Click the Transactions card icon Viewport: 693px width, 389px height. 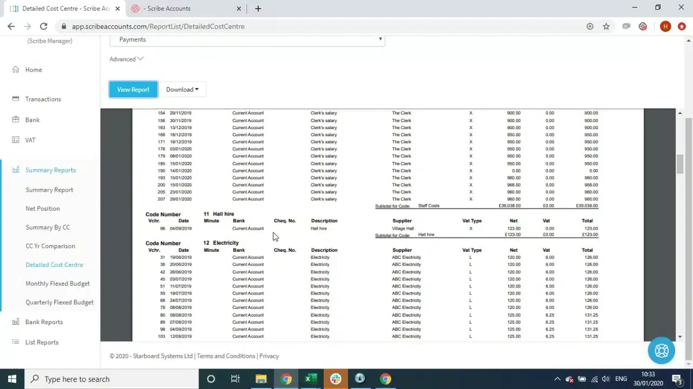[x=15, y=99]
